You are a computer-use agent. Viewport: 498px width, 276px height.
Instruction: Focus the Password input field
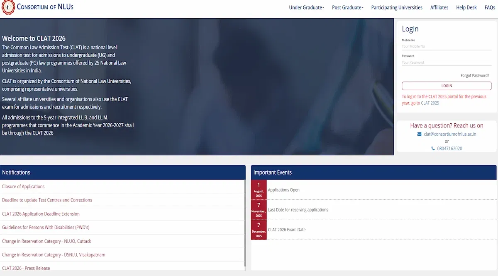point(446,62)
